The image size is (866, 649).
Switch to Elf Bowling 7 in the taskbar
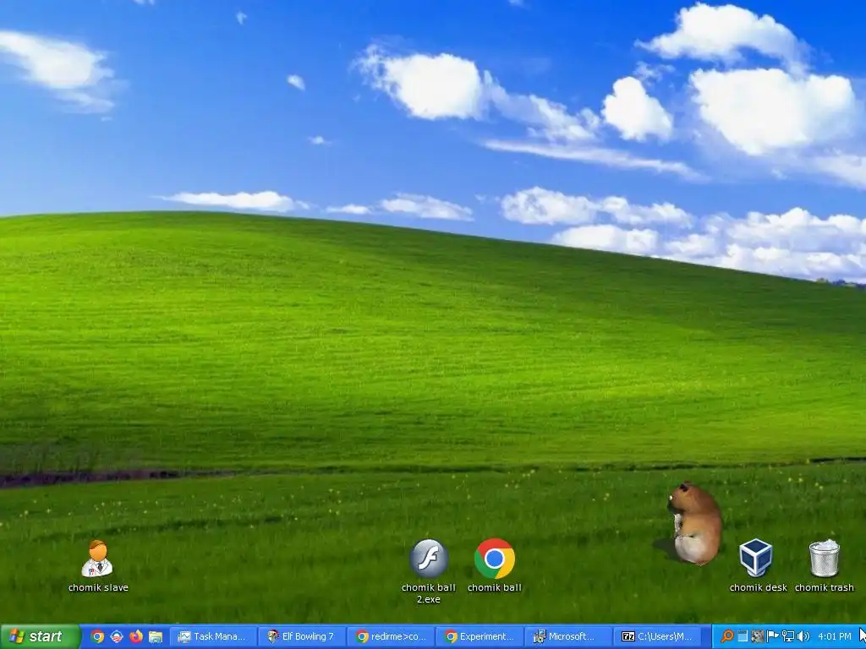tap(302, 636)
